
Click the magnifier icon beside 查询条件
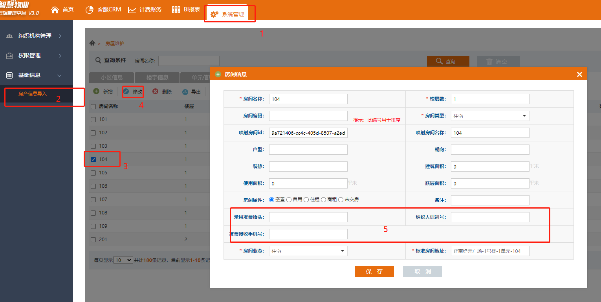click(x=98, y=60)
